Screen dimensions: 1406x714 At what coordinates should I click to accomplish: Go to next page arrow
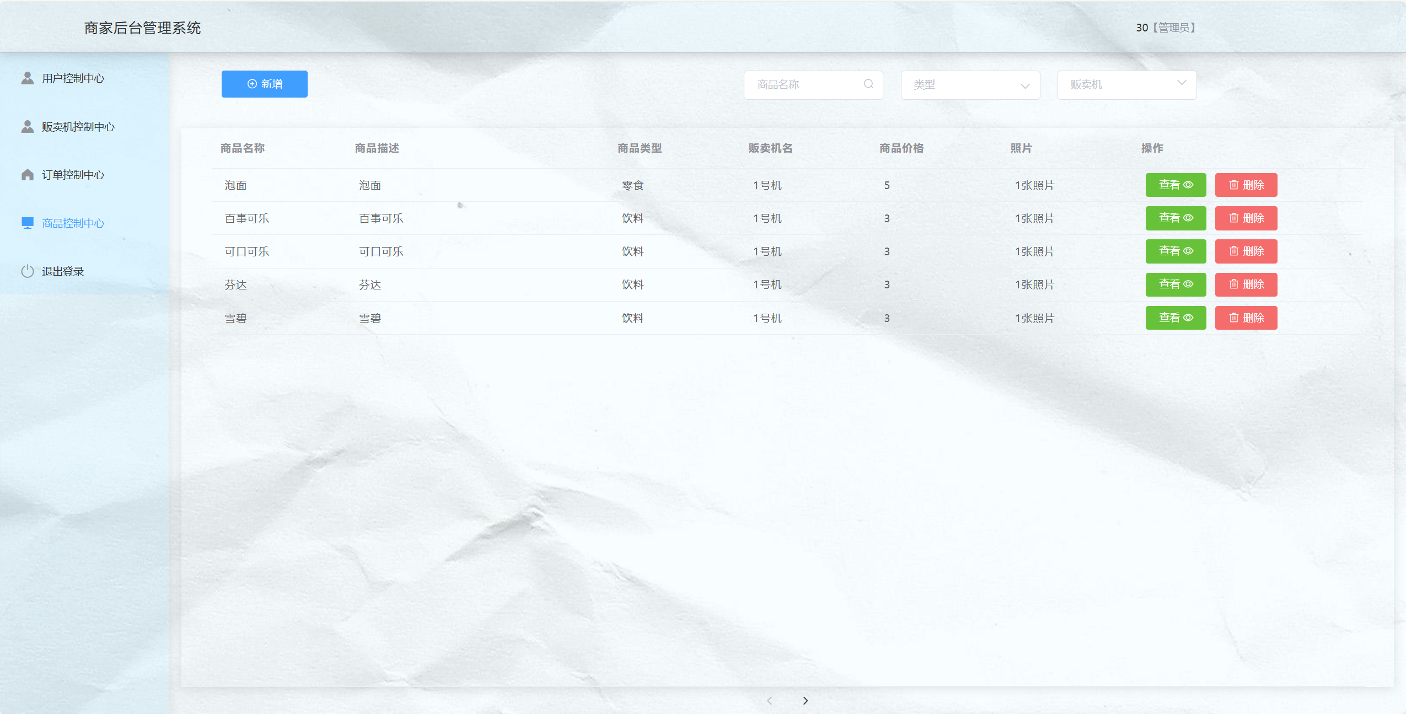(x=805, y=700)
